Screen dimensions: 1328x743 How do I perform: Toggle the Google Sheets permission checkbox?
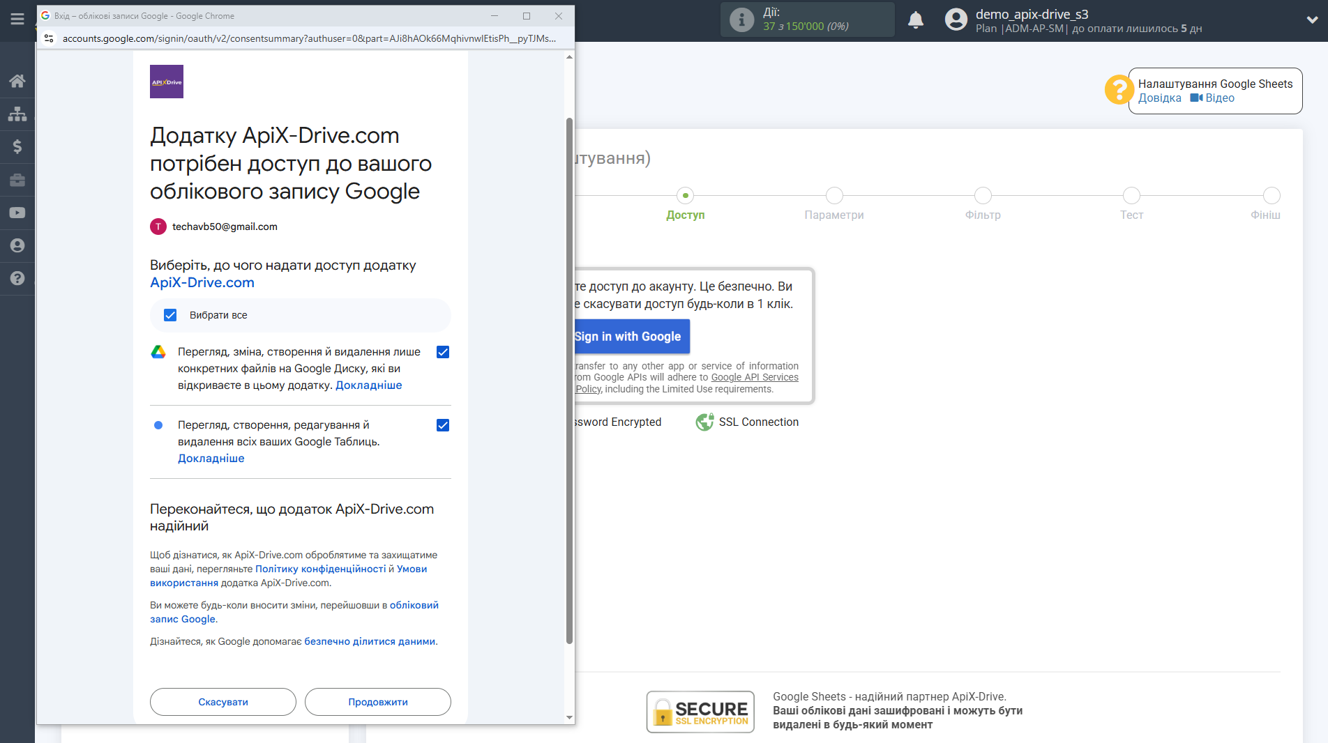point(443,425)
